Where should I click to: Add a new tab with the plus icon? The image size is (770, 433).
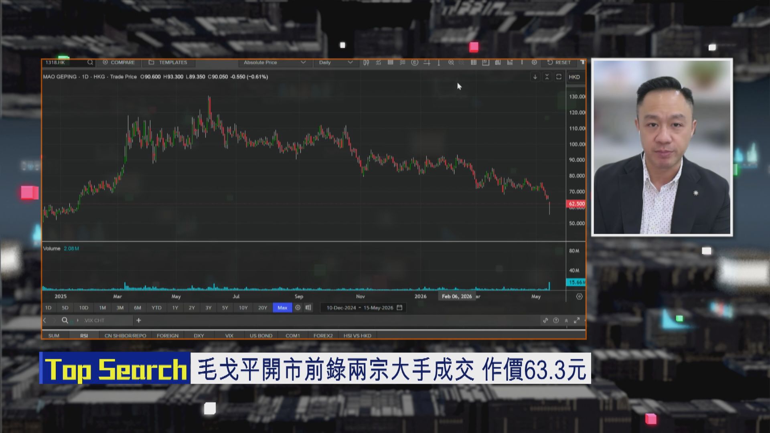coord(139,320)
